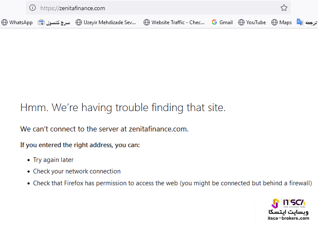Viewport: 318px width, 226px height.
Task: Click the Google icon beside Gmail bookmark
Action: pyautogui.click(x=214, y=22)
